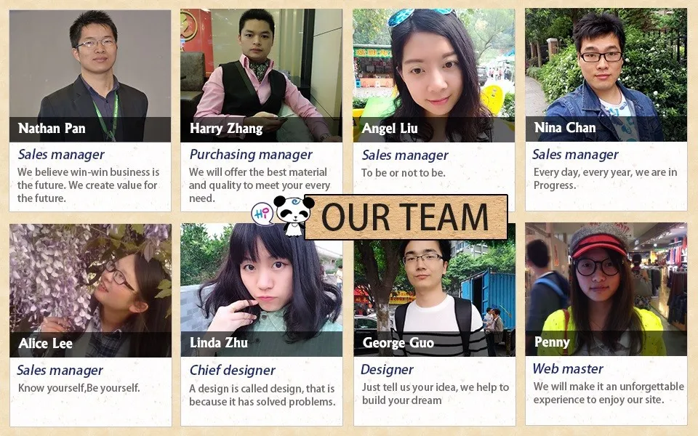
Task: Click the Purchasing manager title
Action: 251,154
